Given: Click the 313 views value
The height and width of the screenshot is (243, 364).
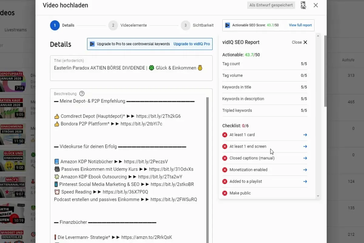Looking at the screenshot, I should point(351,76).
